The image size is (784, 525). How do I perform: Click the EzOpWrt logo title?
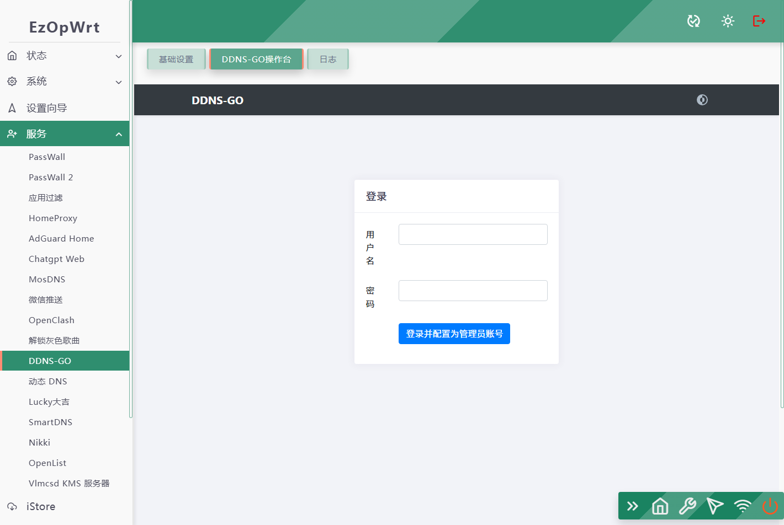coord(65,27)
